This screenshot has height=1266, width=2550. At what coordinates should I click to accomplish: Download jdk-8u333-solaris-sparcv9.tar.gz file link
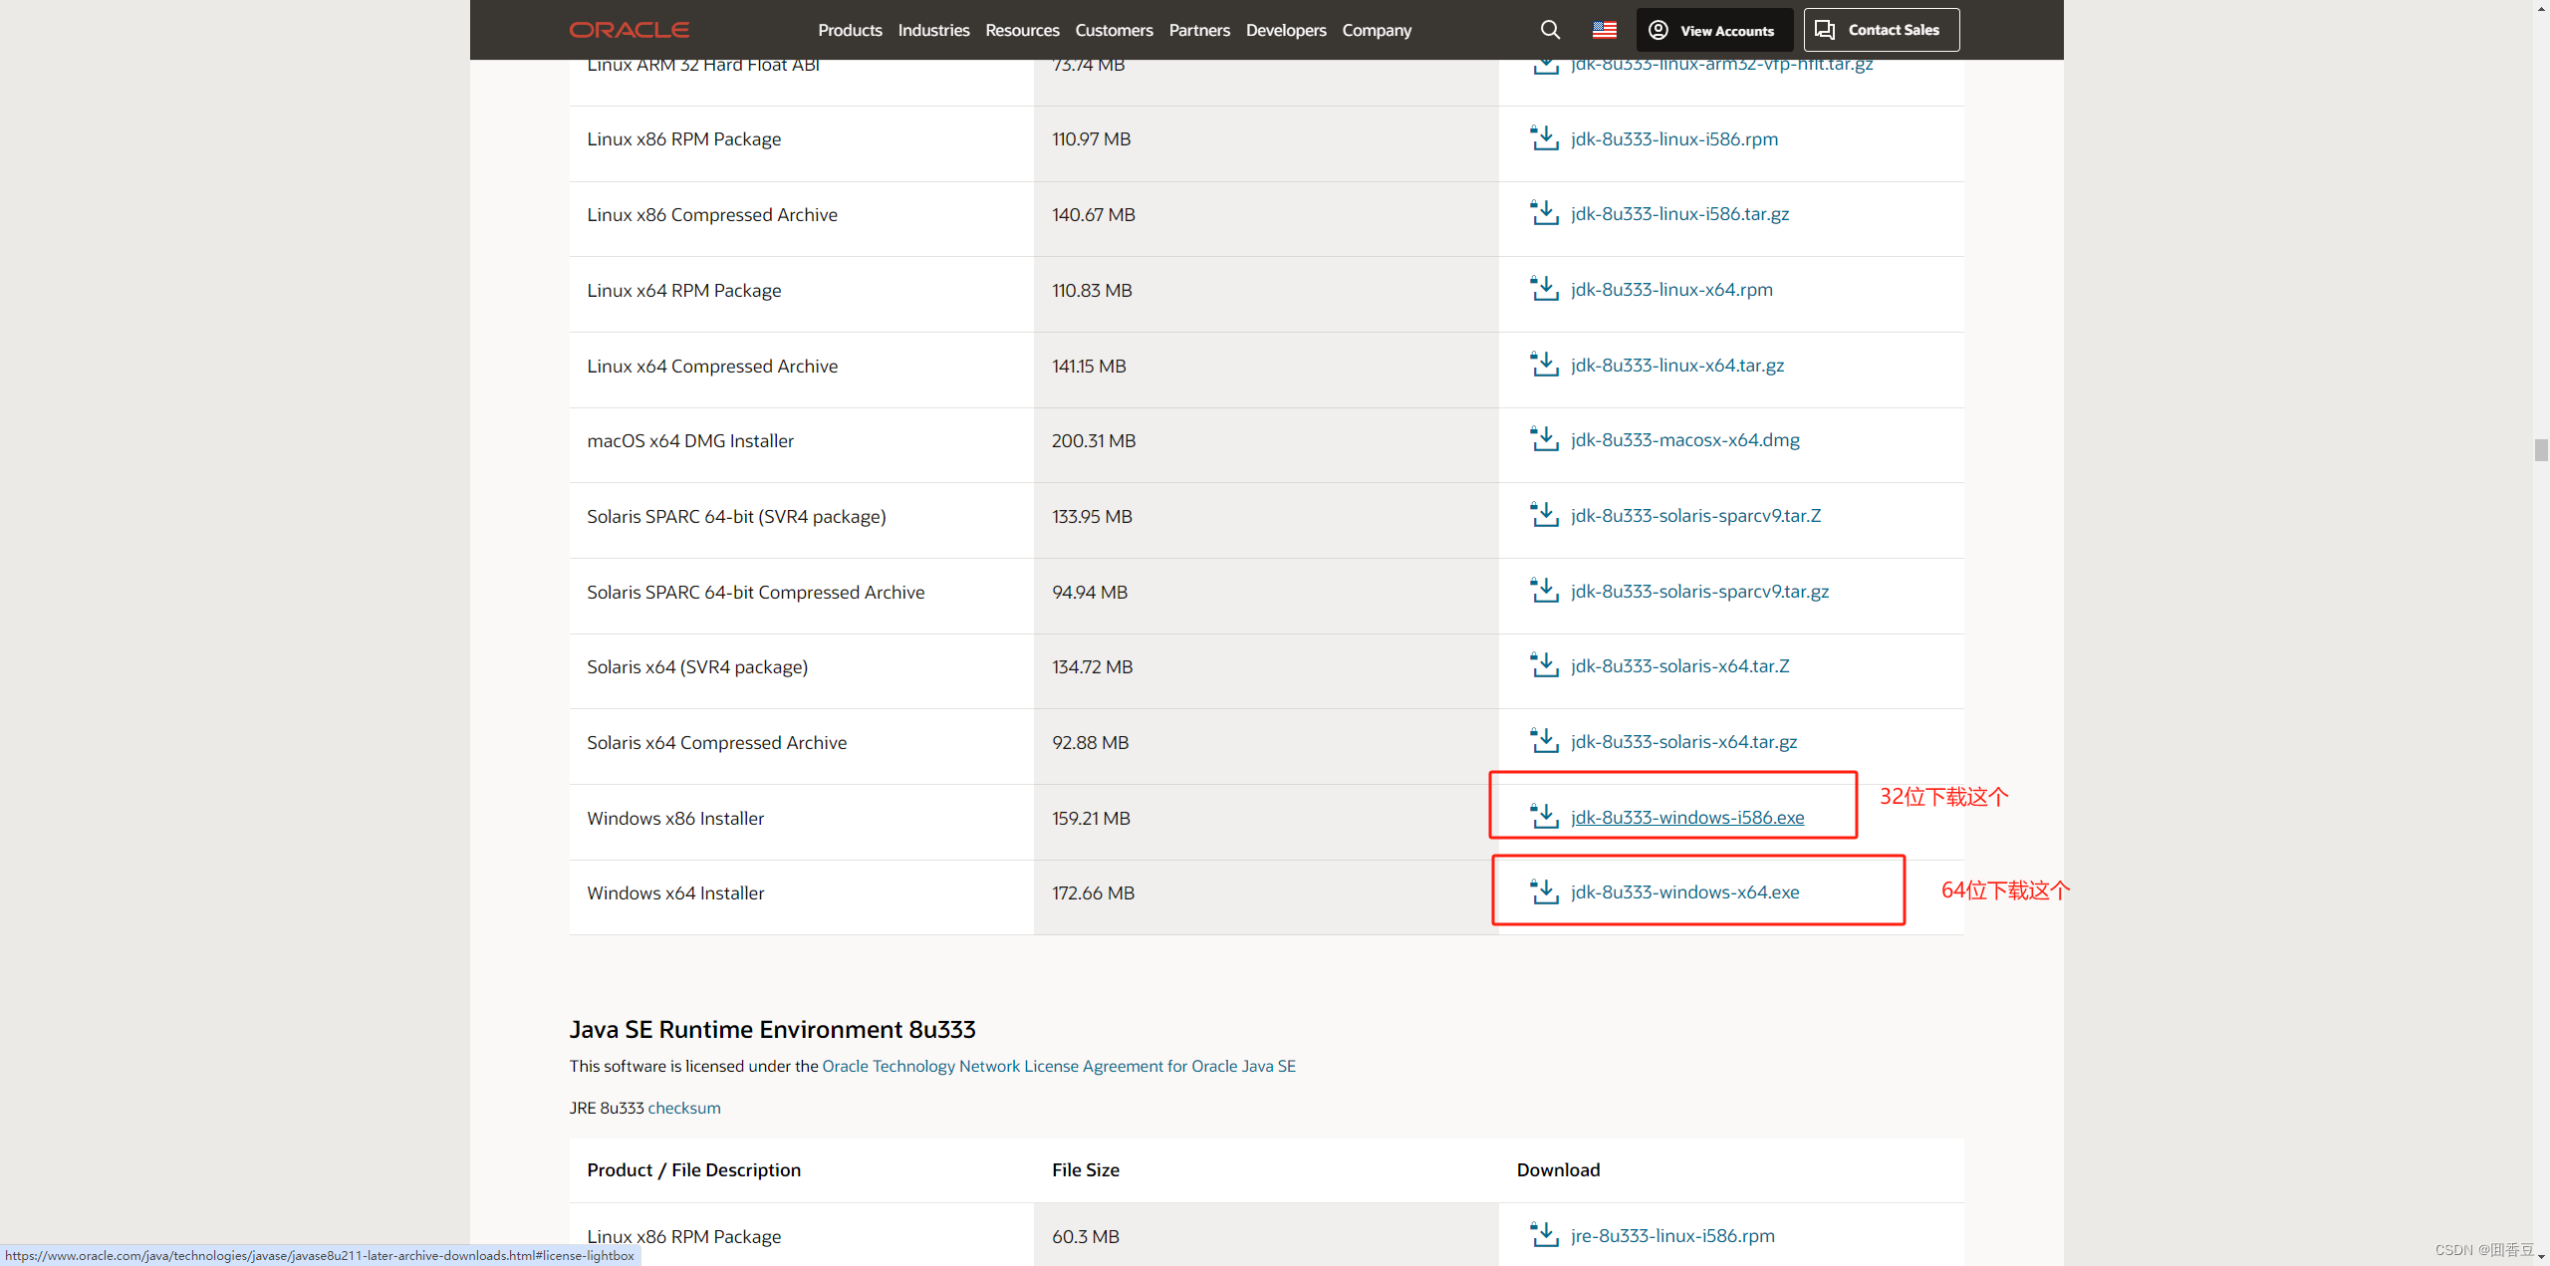click(1699, 591)
